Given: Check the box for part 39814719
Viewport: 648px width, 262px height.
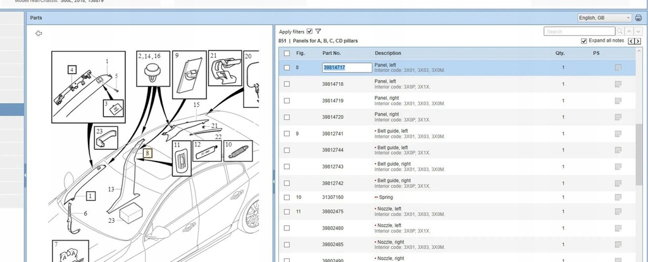Looking at the screenshot, I should 287,100.
